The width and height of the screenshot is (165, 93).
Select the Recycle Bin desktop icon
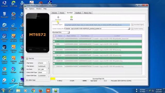pos(4,15)
